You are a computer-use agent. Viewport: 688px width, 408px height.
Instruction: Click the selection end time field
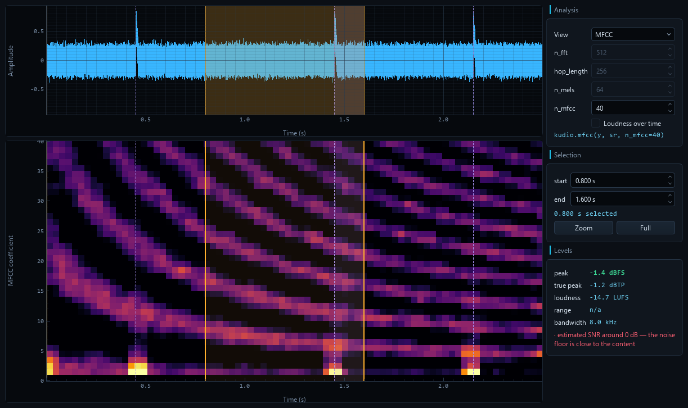coord(617,199)
